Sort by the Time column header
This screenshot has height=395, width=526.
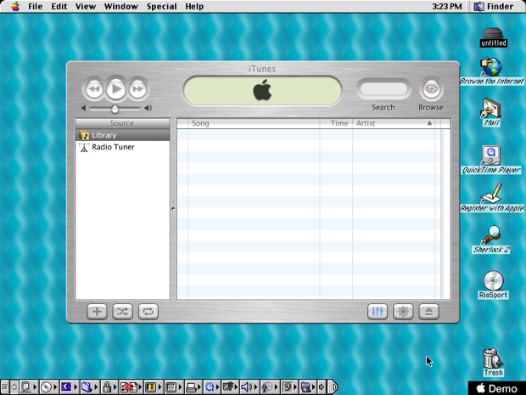pyautogui.click(x=336, y=123)
